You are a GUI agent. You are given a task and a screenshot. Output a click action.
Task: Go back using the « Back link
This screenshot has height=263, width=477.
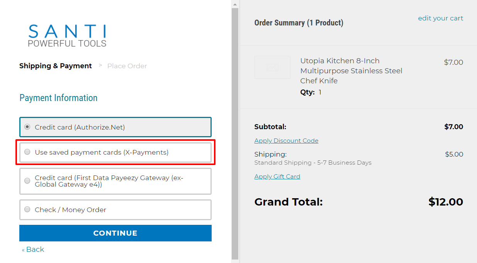(33, 250)
